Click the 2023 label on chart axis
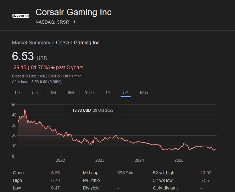The height and width of the screenshot is (192, 235). click(x=100, y=160)
